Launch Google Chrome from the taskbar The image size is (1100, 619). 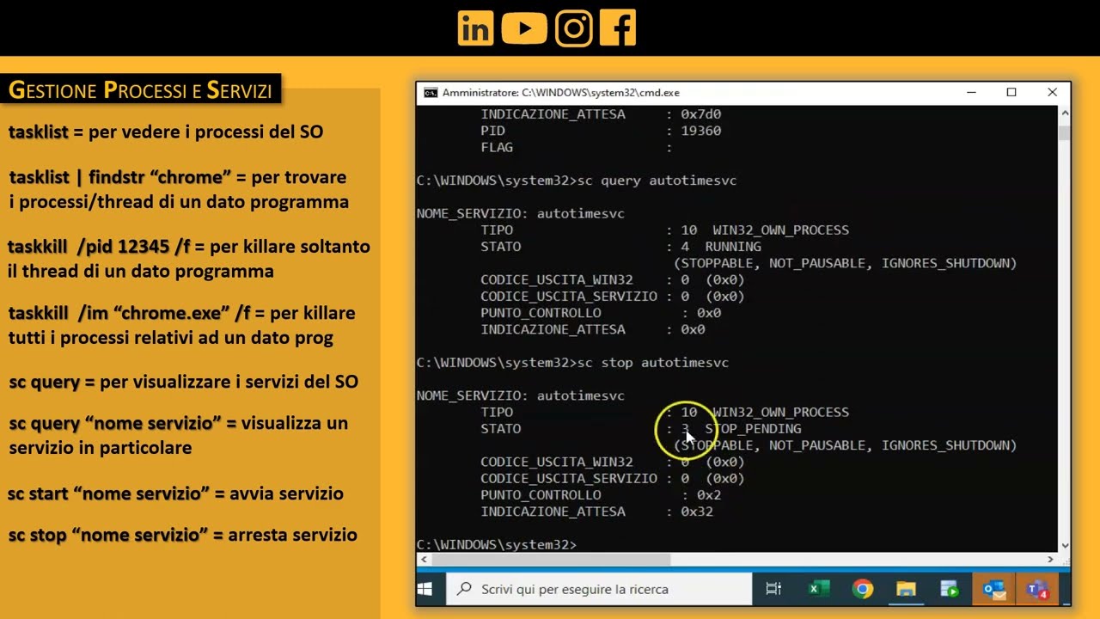[x=863, y=589]
